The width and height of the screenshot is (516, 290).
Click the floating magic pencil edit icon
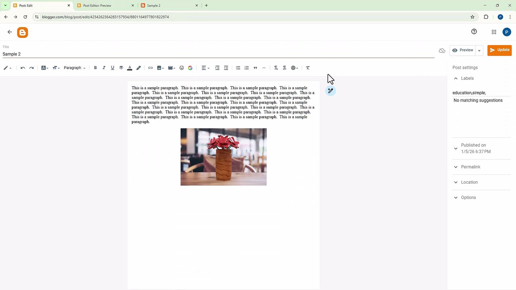point(330,91)
